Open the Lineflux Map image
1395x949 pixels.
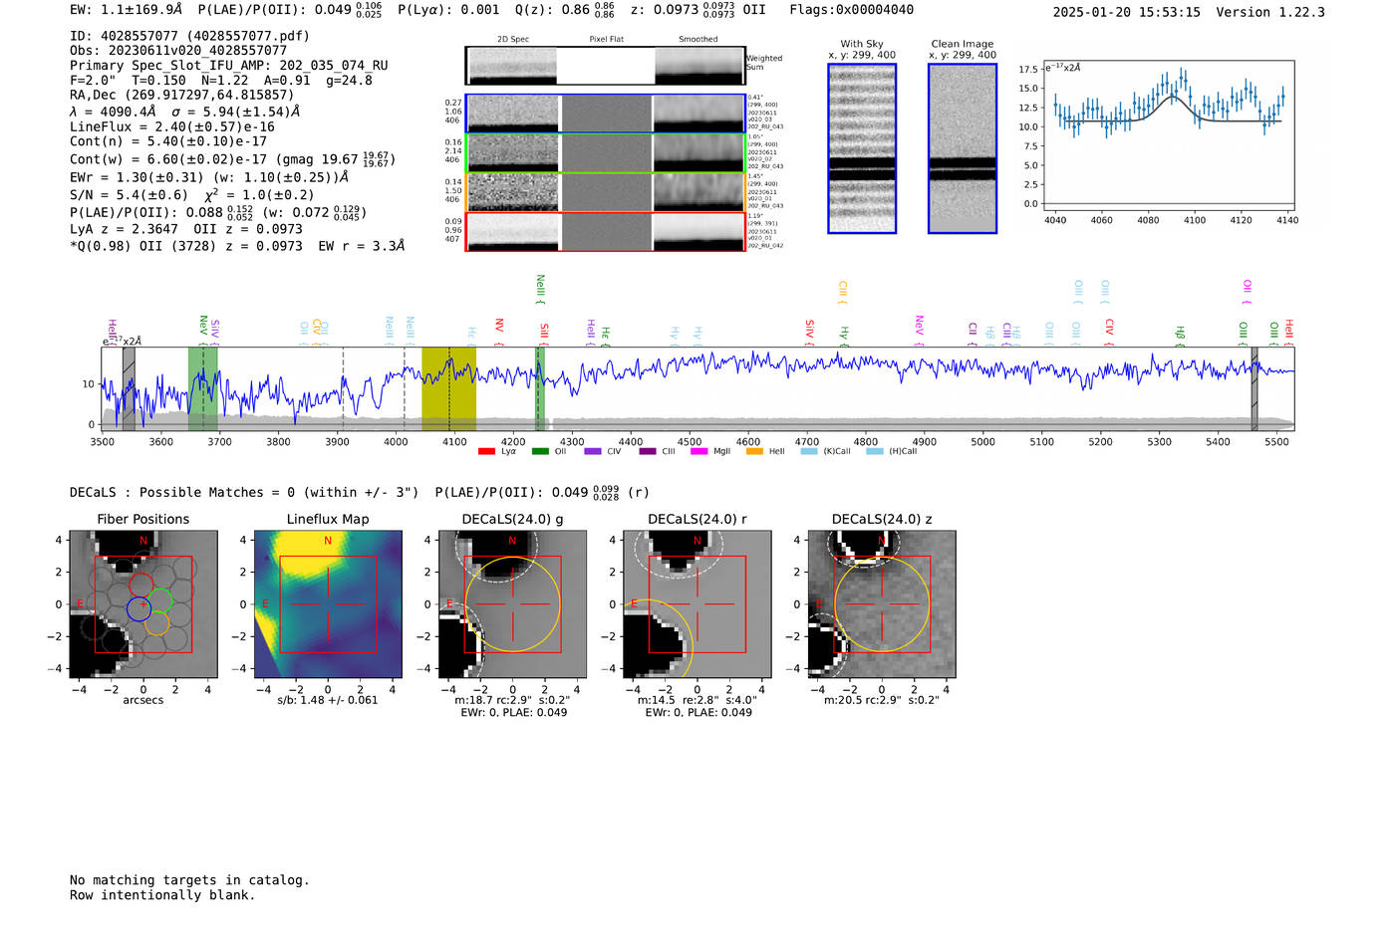point(328,604)
